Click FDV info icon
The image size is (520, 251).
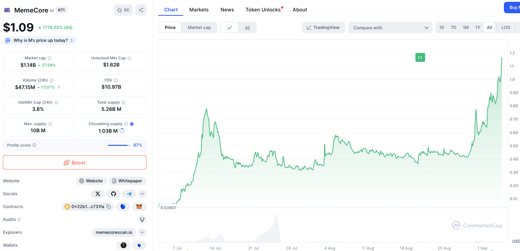point(116,80)
